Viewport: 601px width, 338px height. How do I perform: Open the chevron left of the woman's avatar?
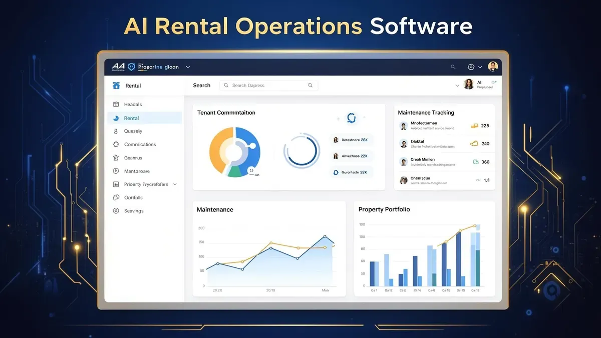tap(457, 86)
